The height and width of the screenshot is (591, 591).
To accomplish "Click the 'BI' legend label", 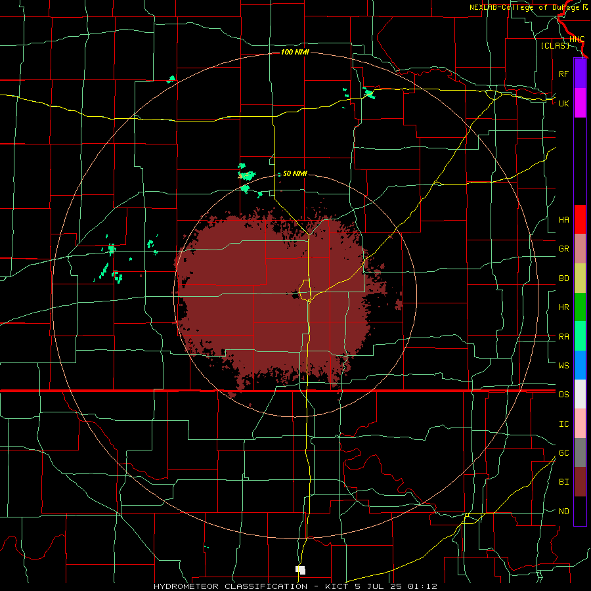I will 563,482.
